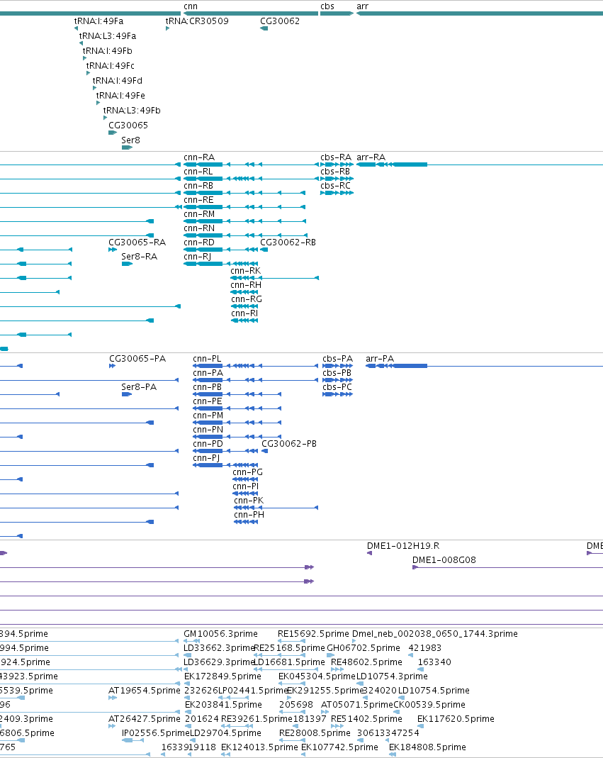The width and height of the screenshot is (603, 758).
Task: Select the CG30065-PA protein
Action: pos(137,359)
